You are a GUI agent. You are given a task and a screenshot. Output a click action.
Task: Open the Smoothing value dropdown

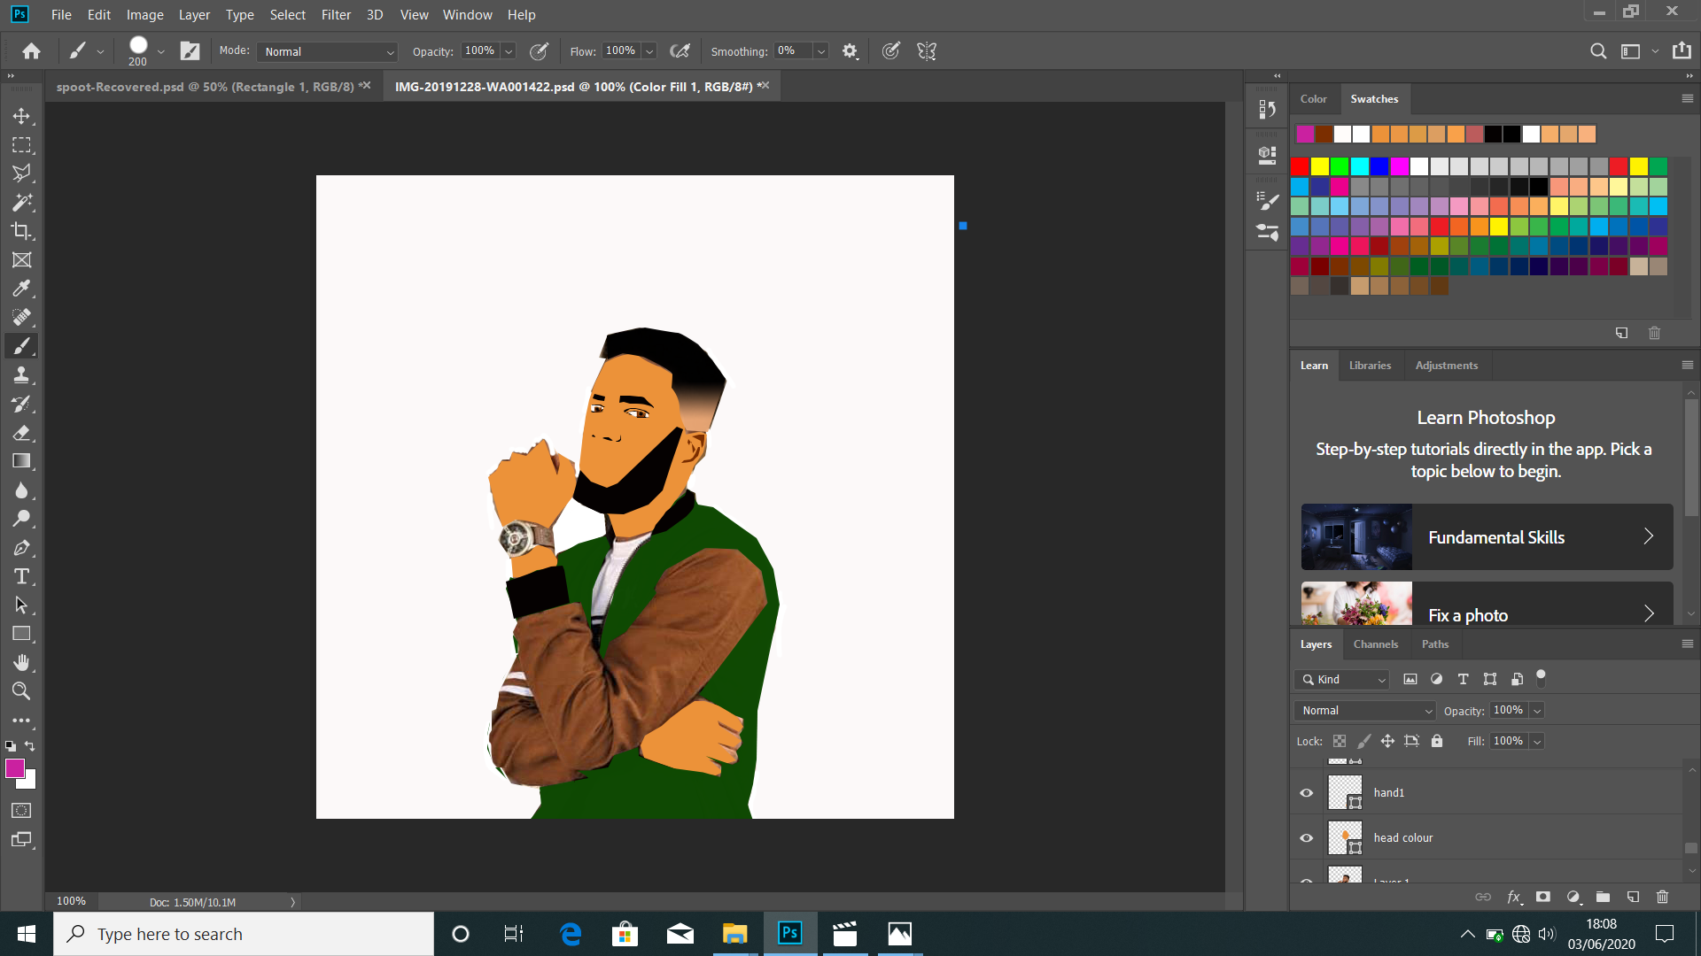[821, 51]
